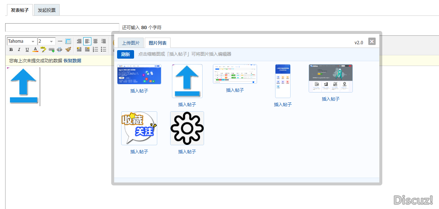Open the font color picker
439x209 pixels.
(x=35, y=49)
